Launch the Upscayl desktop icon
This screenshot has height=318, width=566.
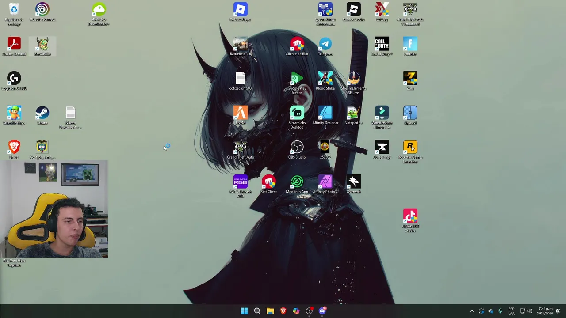pos(410,116)
